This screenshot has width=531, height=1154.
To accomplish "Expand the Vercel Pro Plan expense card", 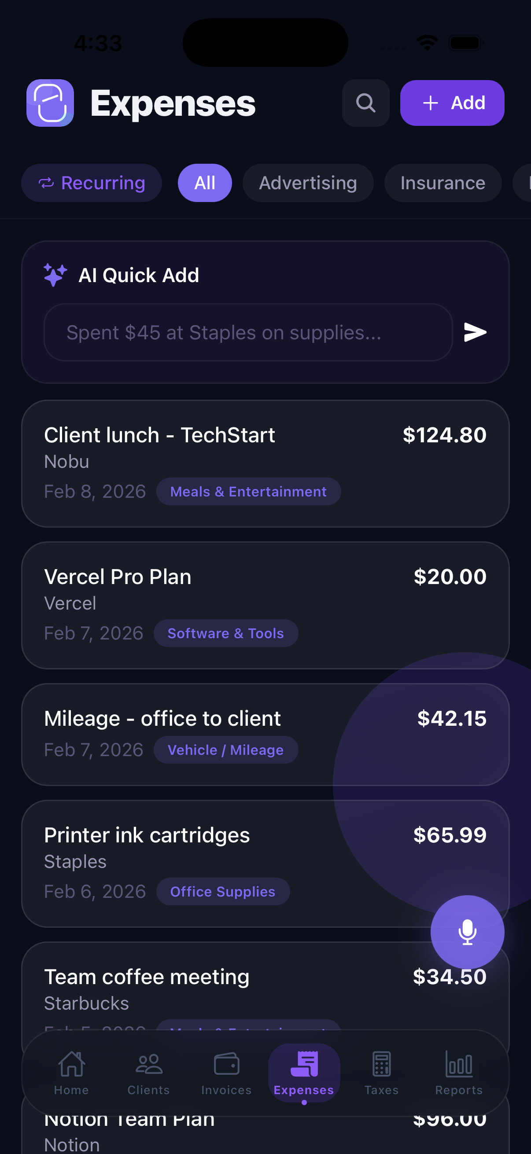I will (265, 604).
